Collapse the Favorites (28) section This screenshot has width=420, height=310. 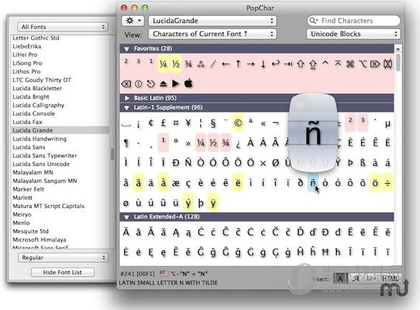tap(126, 49)
